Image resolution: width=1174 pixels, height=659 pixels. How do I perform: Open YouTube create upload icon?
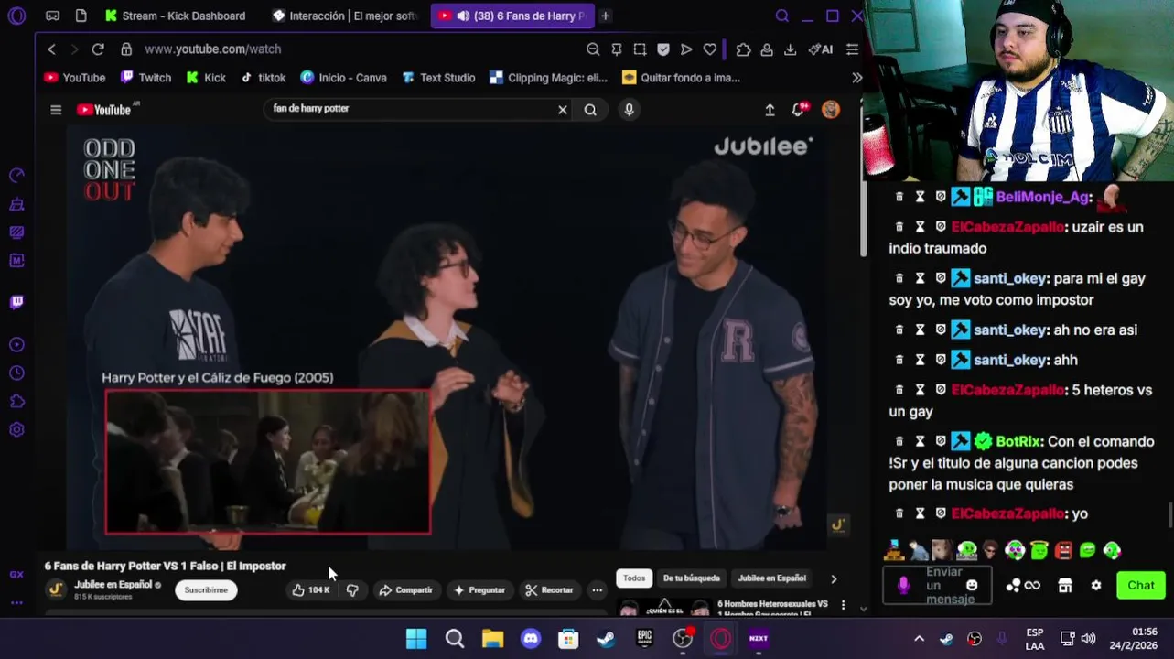click(770, 110)
